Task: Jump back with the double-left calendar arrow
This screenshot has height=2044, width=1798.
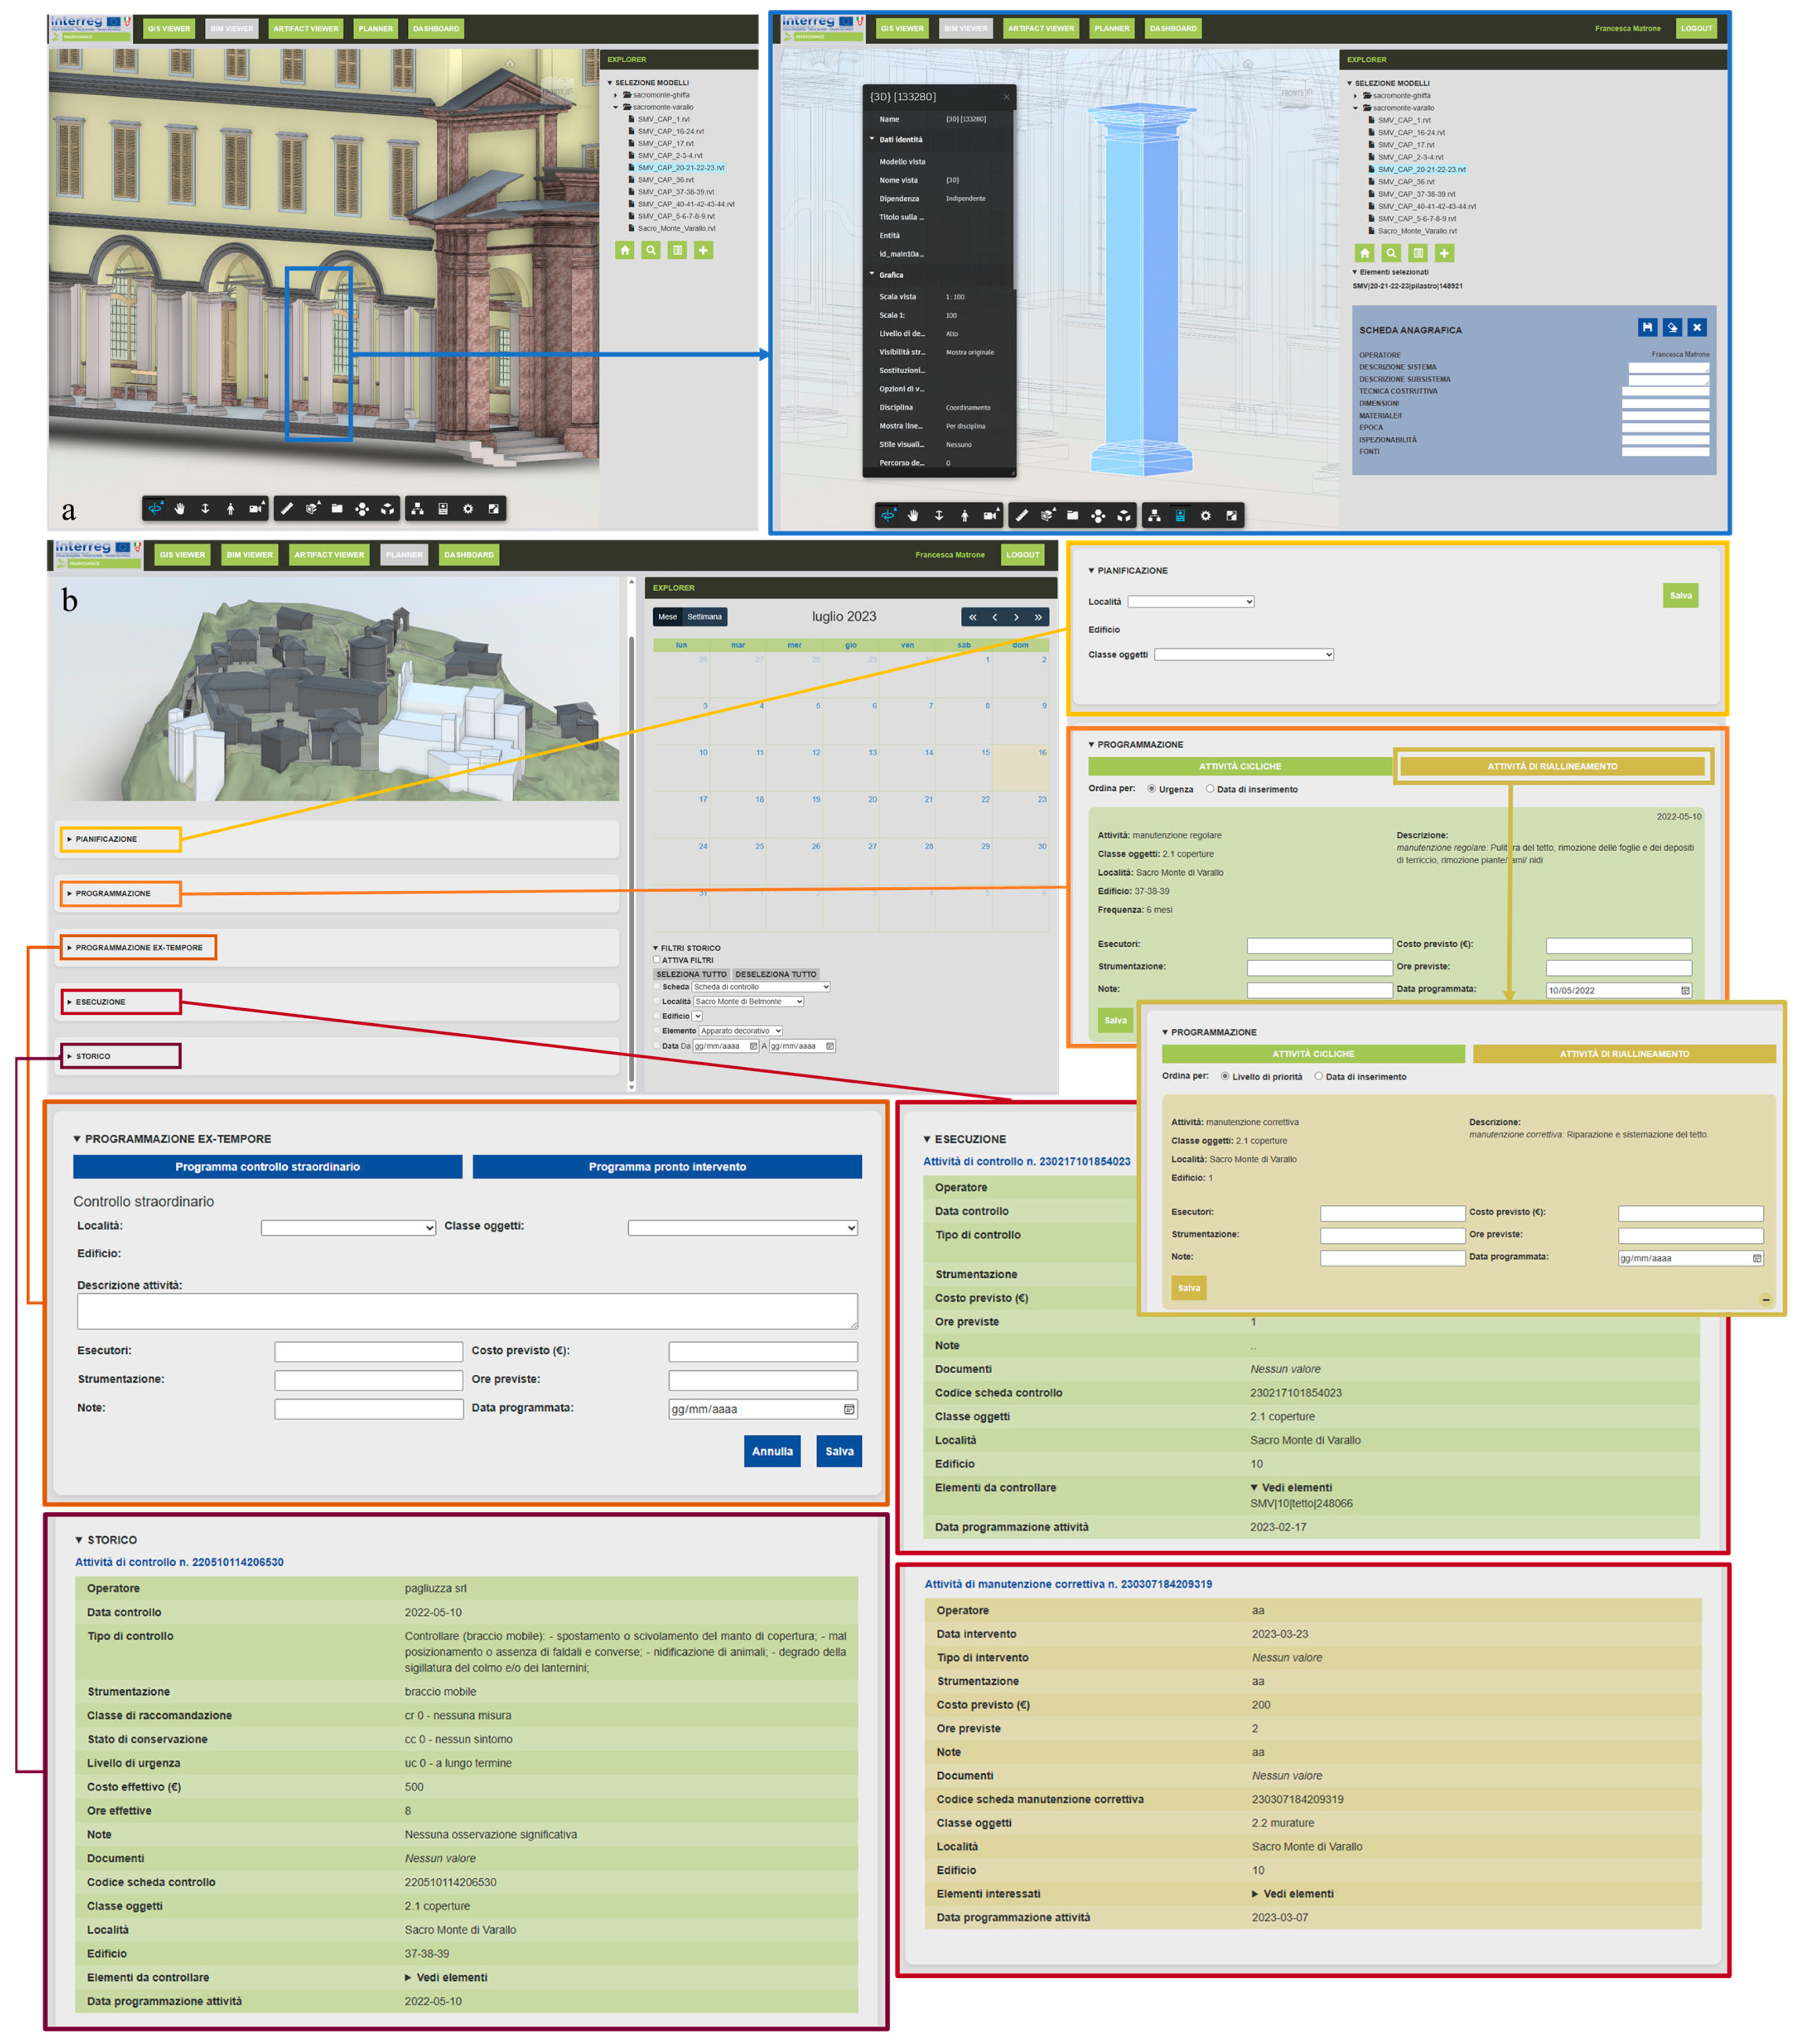Action: 972,617
